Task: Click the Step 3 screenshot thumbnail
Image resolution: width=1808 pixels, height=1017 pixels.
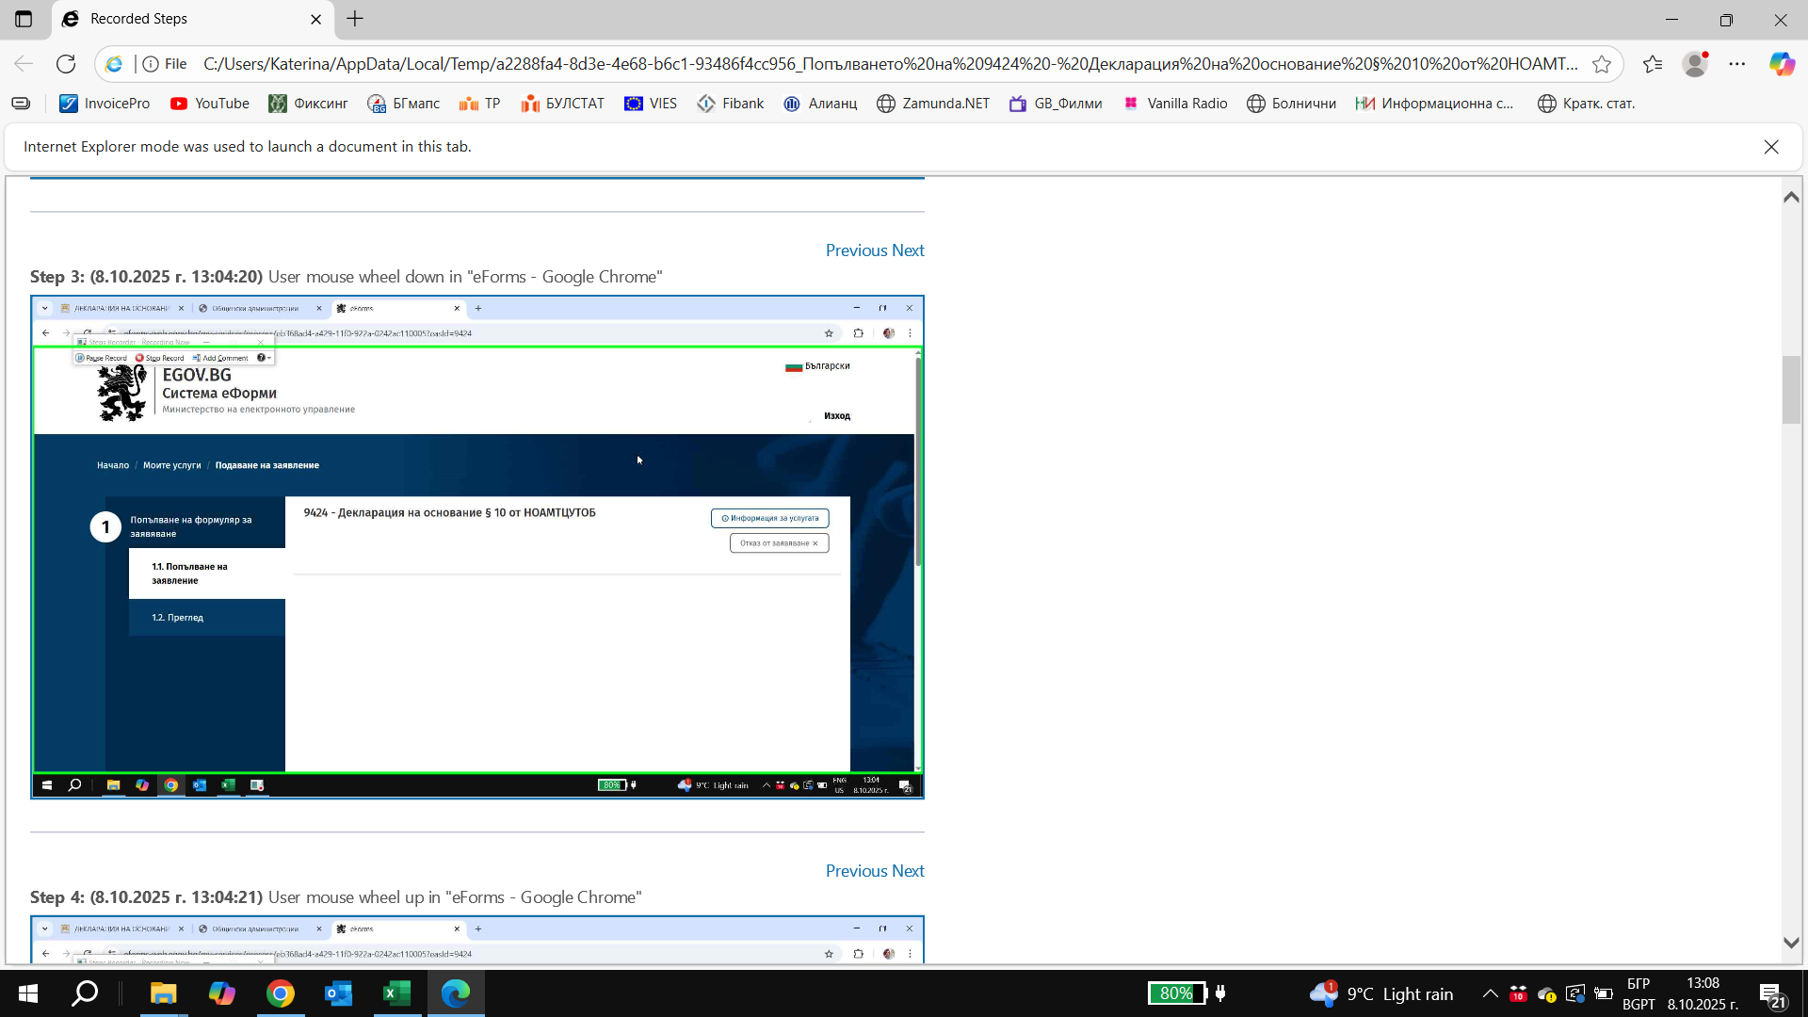Action: (x=476, y=547)
